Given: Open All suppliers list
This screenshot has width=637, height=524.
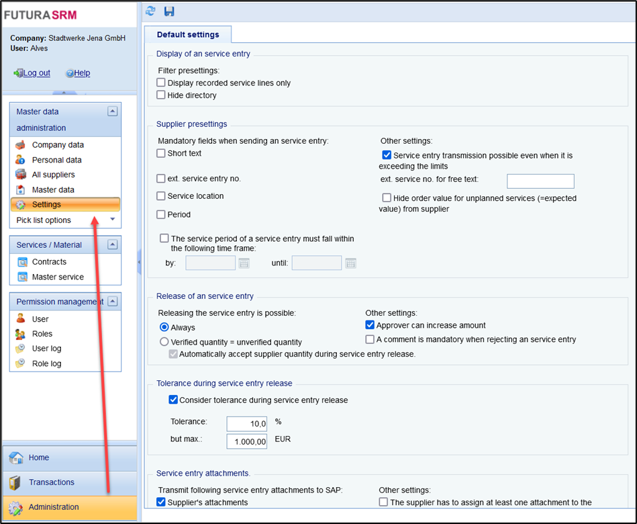Looking at the screenshot, I should click(53, 175).
